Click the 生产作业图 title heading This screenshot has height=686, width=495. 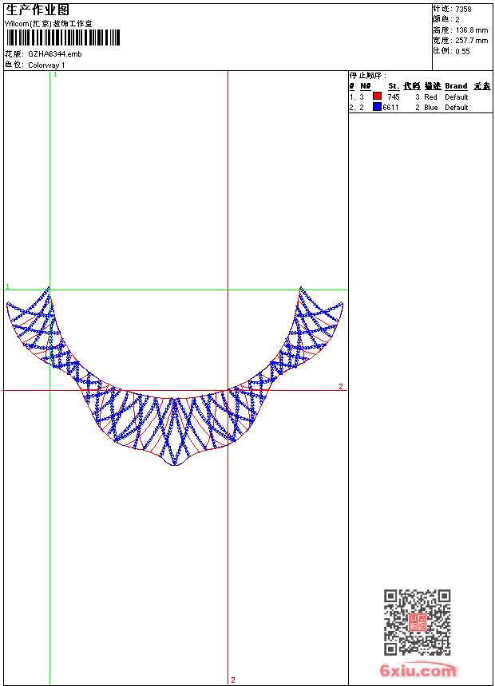point(38,10)
